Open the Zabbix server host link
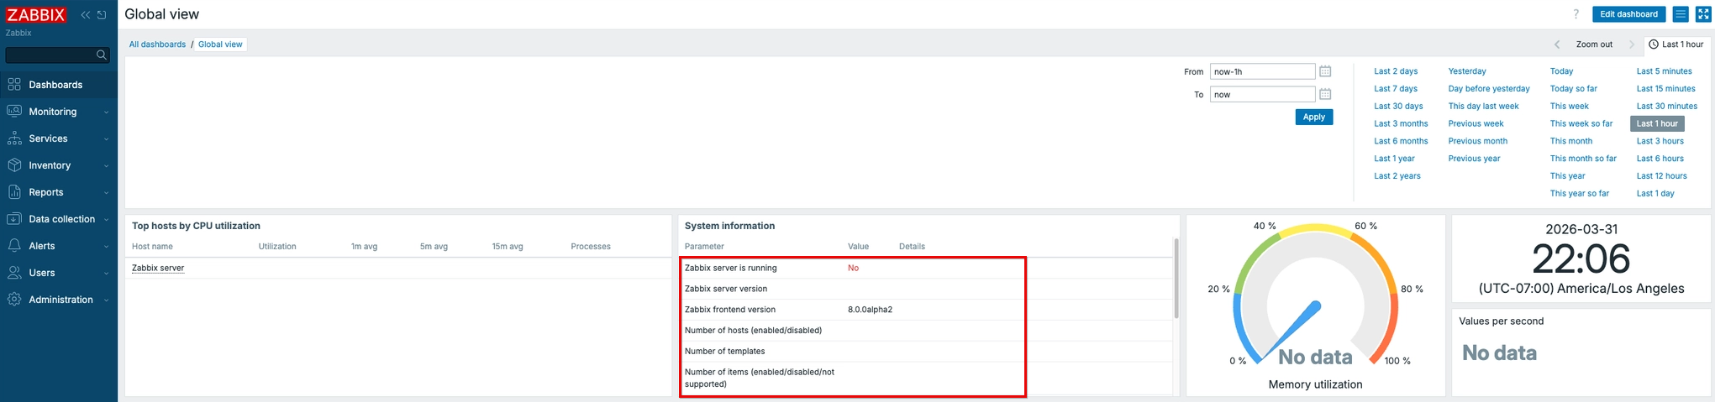The height and width of the screenshot is (402, 1715). pyautogui.click(x=158, y=268)
